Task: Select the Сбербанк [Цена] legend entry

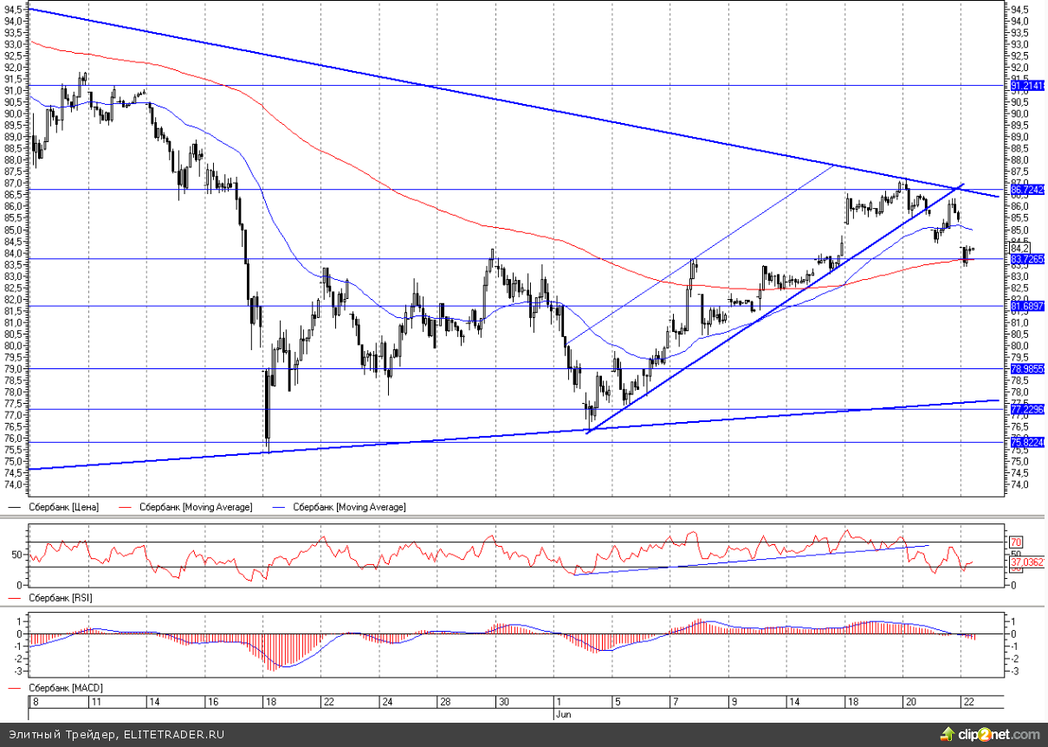Action: [x=63, y=506]
